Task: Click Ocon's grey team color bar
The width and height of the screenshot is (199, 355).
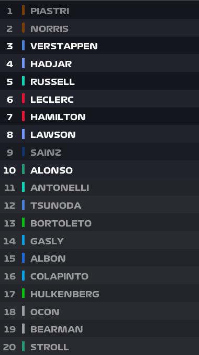Action: 23,311
